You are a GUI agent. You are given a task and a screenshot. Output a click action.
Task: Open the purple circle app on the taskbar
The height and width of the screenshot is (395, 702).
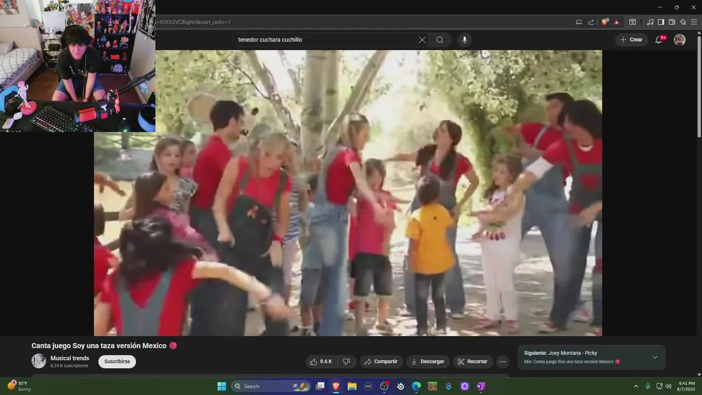(465, 386)
